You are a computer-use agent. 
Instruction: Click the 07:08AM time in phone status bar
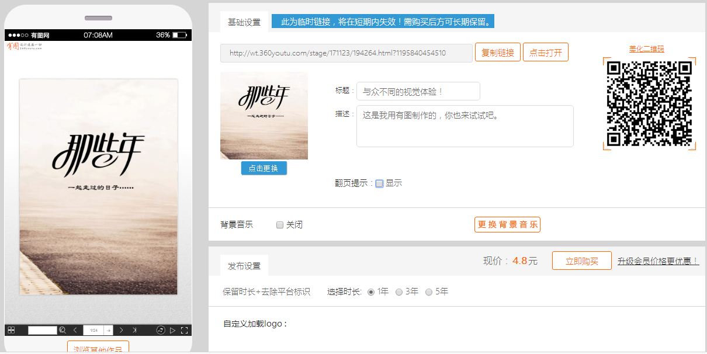(98, 35)
